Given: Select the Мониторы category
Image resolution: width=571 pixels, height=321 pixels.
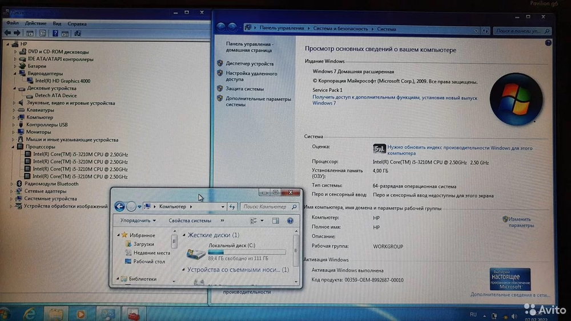Looking at the screenshot, I should coord(38,132).
